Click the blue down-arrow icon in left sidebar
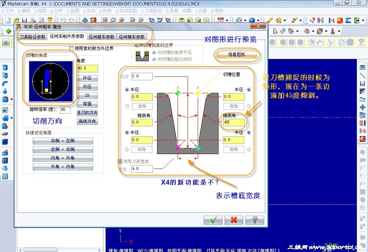 coord(5,91)
